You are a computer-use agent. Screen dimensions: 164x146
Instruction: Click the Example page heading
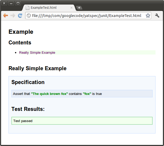(x=21, y=32)
